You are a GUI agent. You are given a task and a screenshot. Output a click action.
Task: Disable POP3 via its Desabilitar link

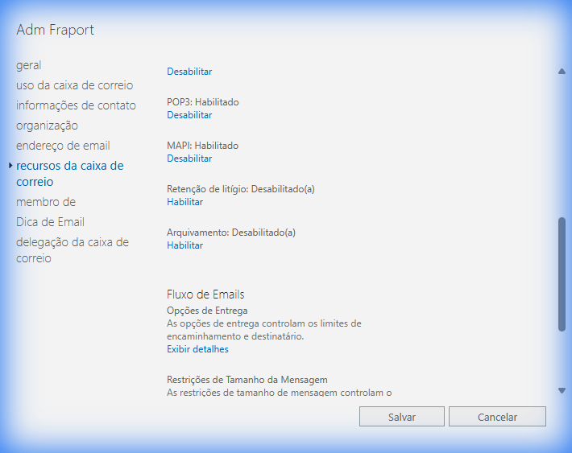(x=189, y=115)
